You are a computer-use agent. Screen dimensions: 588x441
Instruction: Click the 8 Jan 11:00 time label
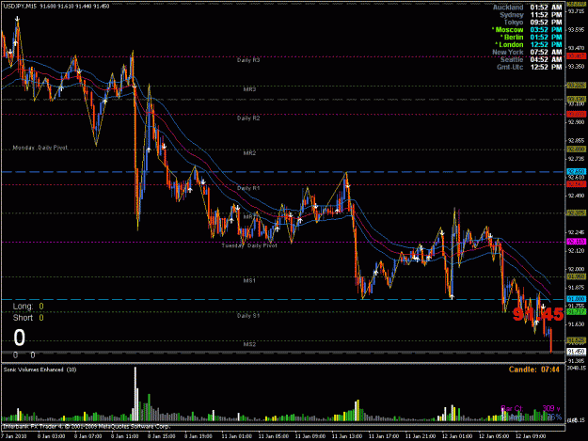[x=125, y=436]
